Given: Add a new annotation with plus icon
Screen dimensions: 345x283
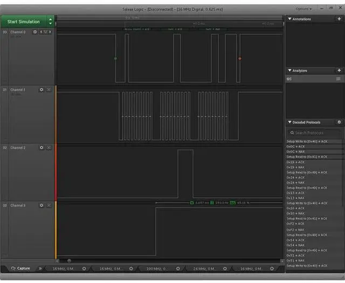Looking at the screenshot, I should (x=339, y=19).
